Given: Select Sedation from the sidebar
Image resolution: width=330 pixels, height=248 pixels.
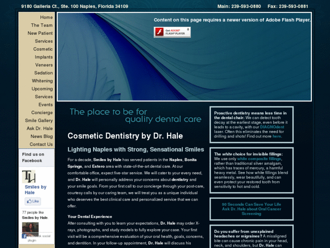Looking at the screenshot, I should 44,73.
